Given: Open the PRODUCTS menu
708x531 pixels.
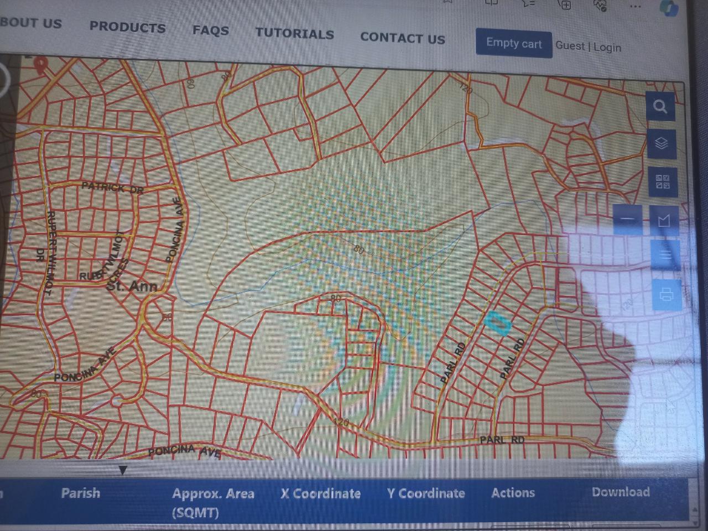Looking at the screenshot, I should click(127, 27).
